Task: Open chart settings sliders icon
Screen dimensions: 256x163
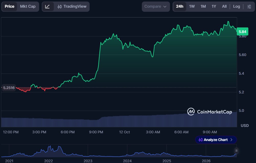Action: point(249,7)
